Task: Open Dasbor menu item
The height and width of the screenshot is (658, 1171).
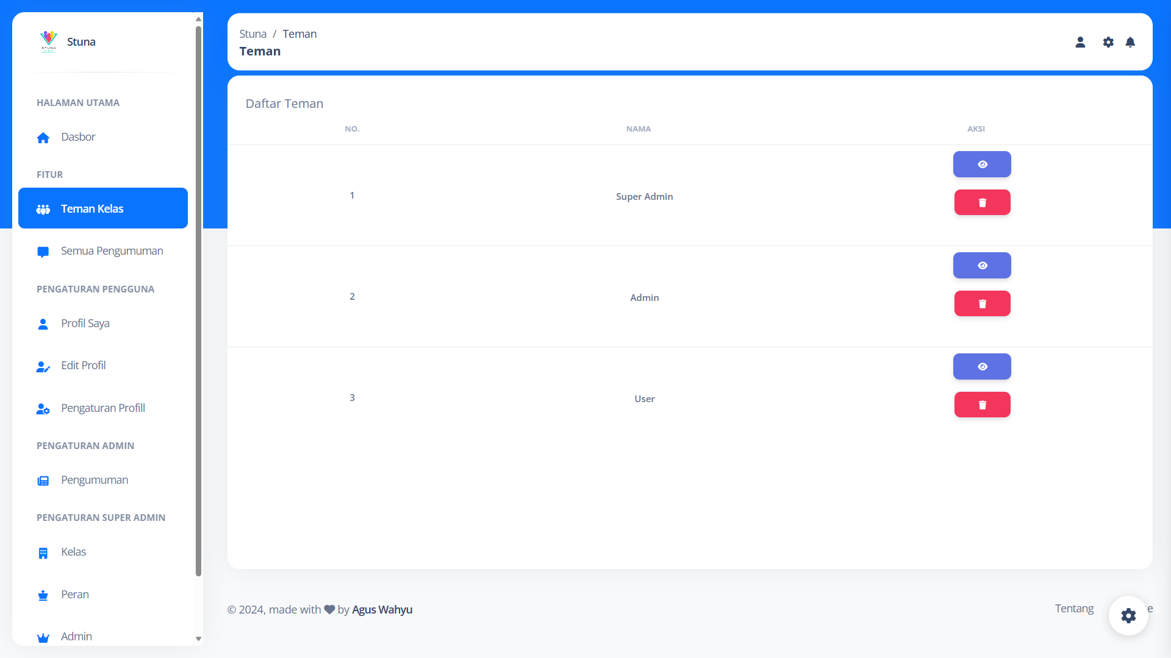Action: tap(103, 137)
